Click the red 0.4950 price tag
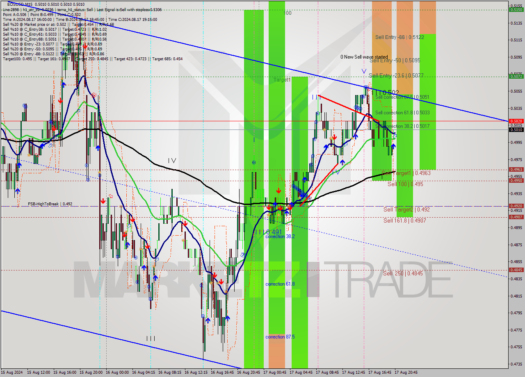Viewport: 525px width, 377px height. coord(516,180)
